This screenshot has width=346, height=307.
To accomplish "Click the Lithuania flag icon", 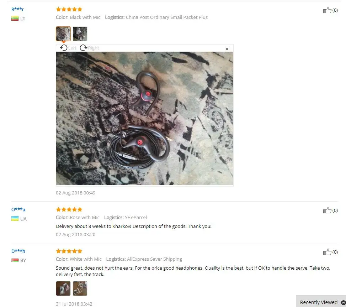I will coord(15,19).
